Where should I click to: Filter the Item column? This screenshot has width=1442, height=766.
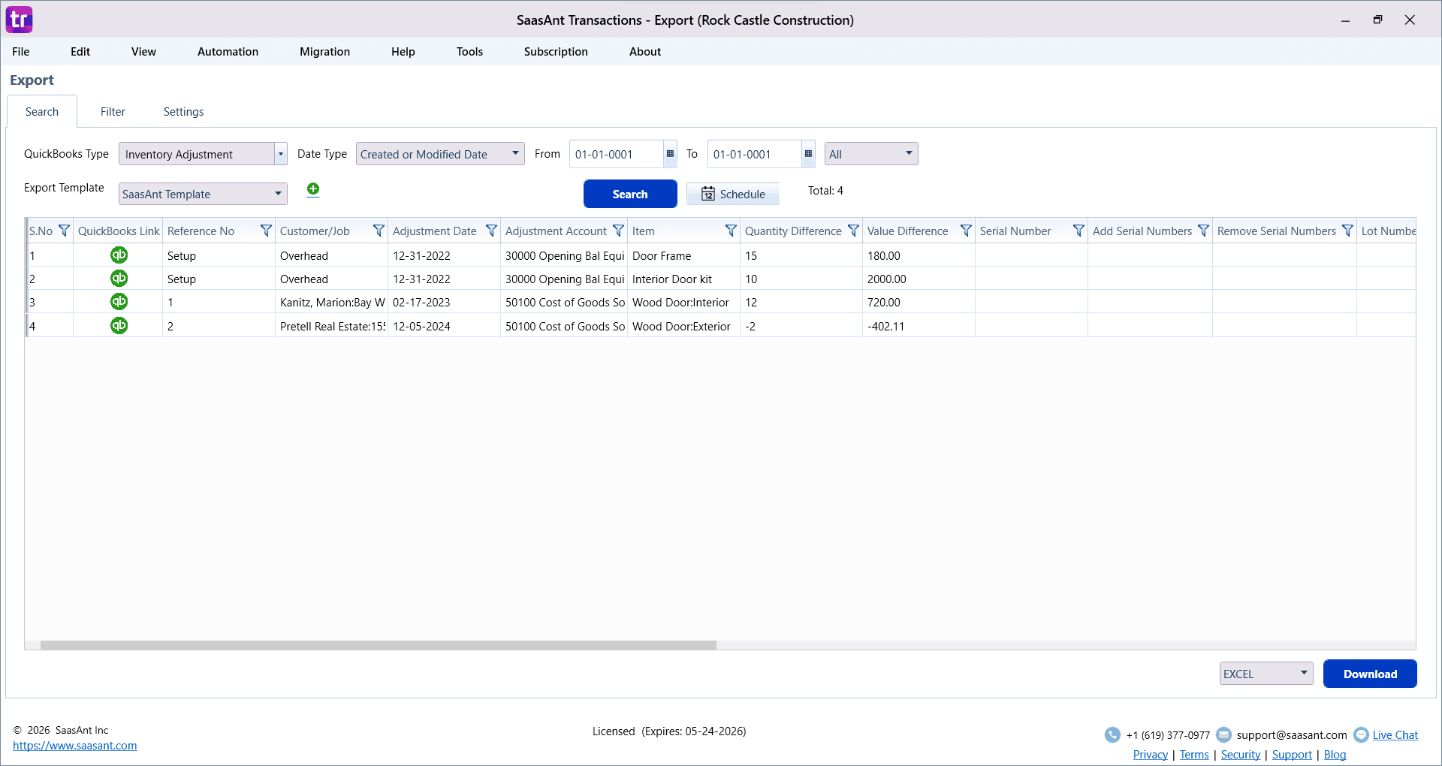[x=731, y=231]
